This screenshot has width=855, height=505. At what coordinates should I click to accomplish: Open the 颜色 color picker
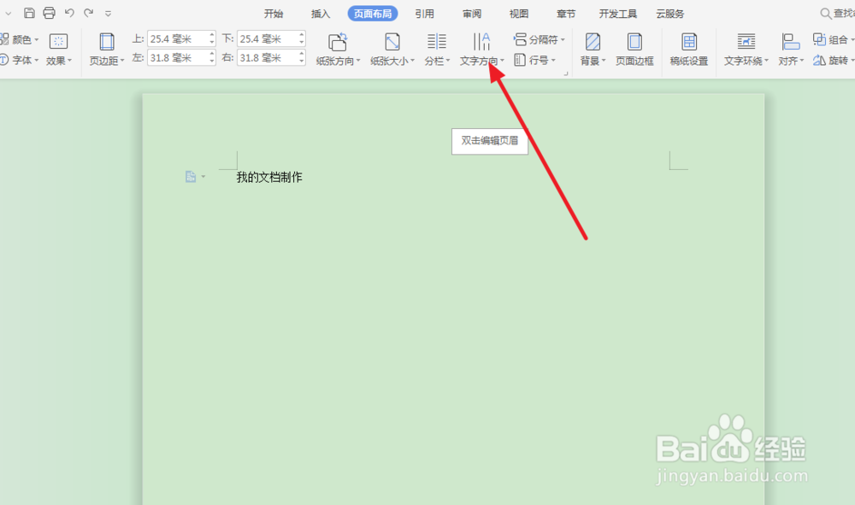[x=24, y=38]
